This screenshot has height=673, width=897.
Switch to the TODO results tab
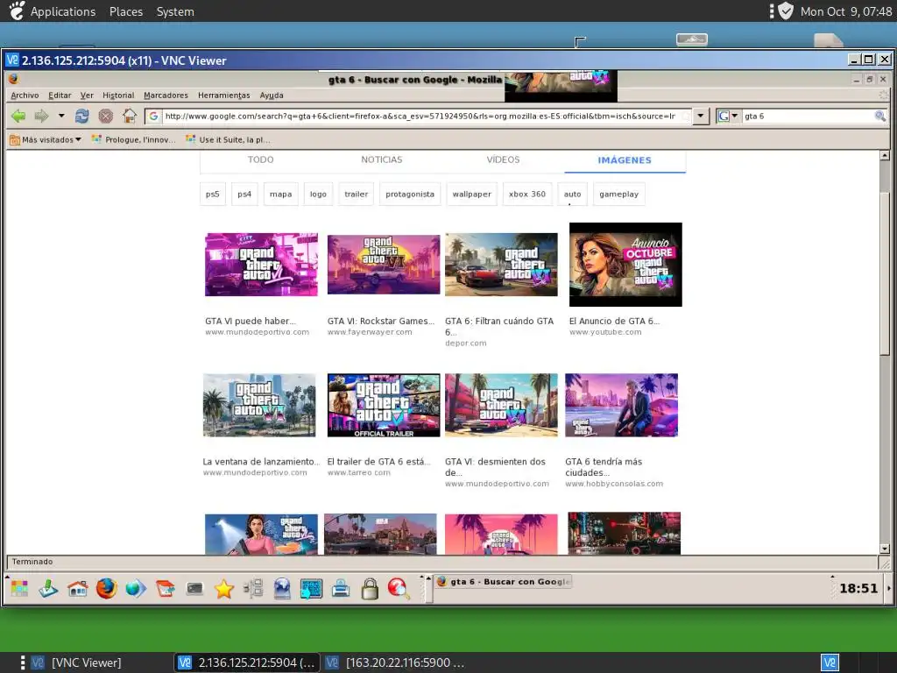[x=260, y=159]
